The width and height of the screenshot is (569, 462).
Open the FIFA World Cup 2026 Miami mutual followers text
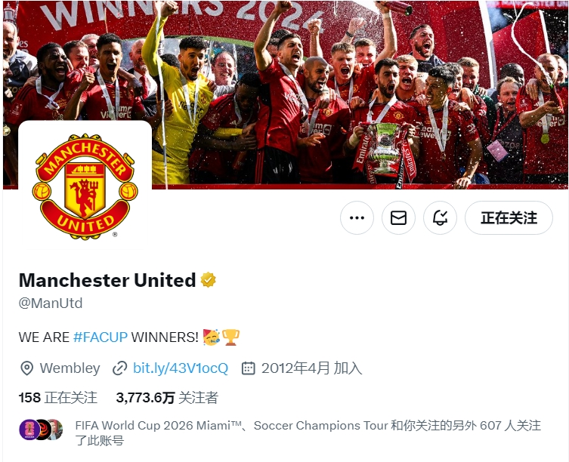click(308, 433)
